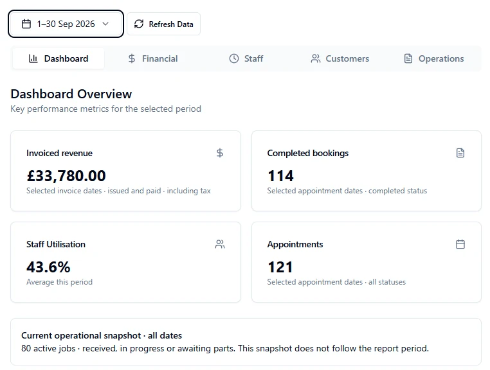Open the 1–30 Sep 2026 date range picker
The image size is (490, 370).
pyautogui.click(x=66, y=24)
